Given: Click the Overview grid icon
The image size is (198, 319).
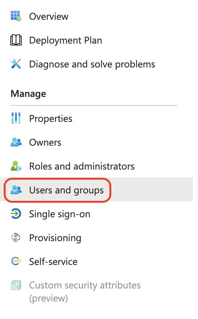Looking at the screenshot, I should pos(16,16).
